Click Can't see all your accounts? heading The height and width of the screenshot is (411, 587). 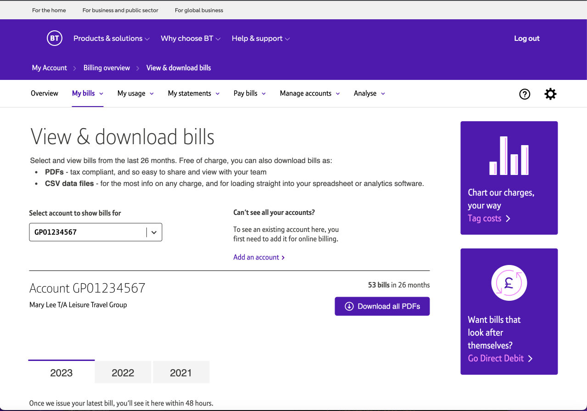pos(274,213)
